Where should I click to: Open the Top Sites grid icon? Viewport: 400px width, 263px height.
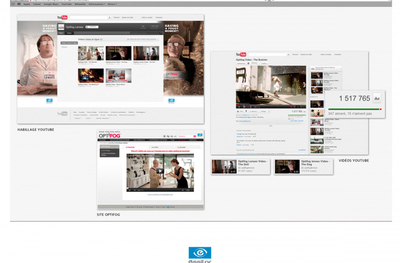pos(19,4)
